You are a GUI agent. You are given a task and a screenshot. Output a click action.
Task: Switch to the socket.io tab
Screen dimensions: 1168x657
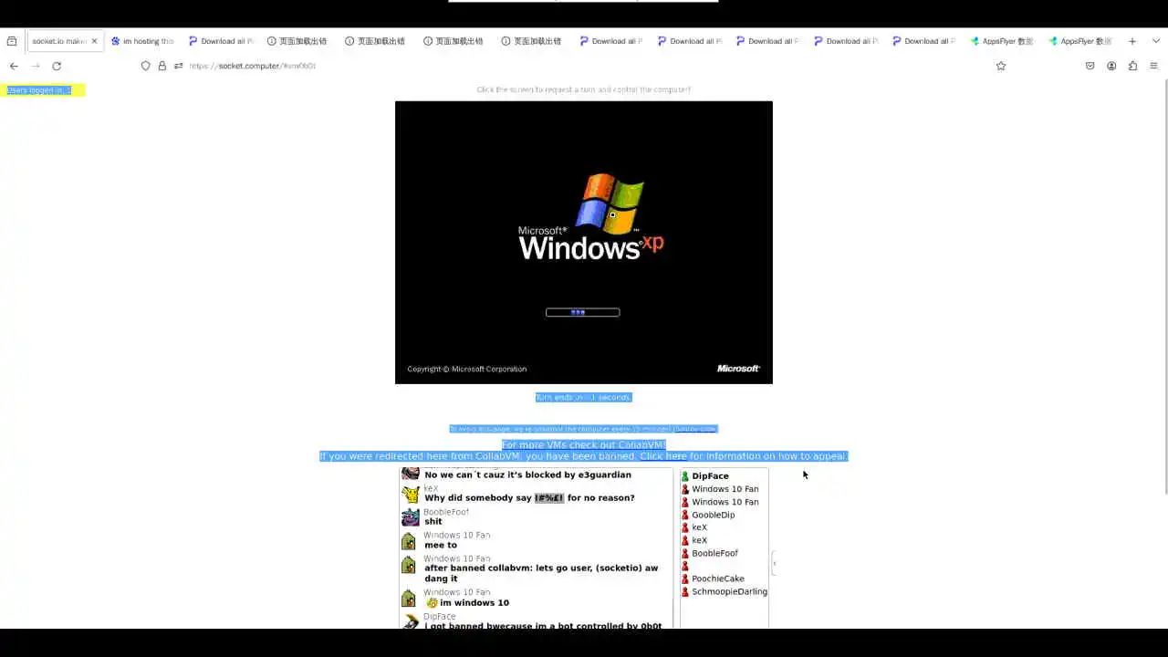pos(59,41)
